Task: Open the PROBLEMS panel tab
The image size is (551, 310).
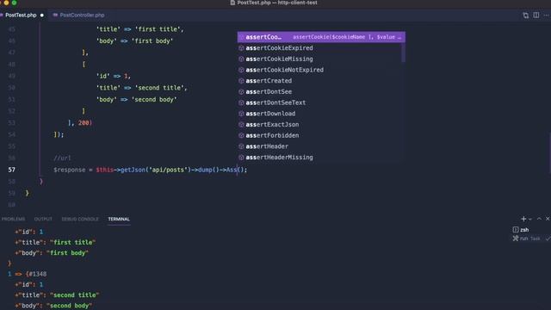Action: (14, 219)
